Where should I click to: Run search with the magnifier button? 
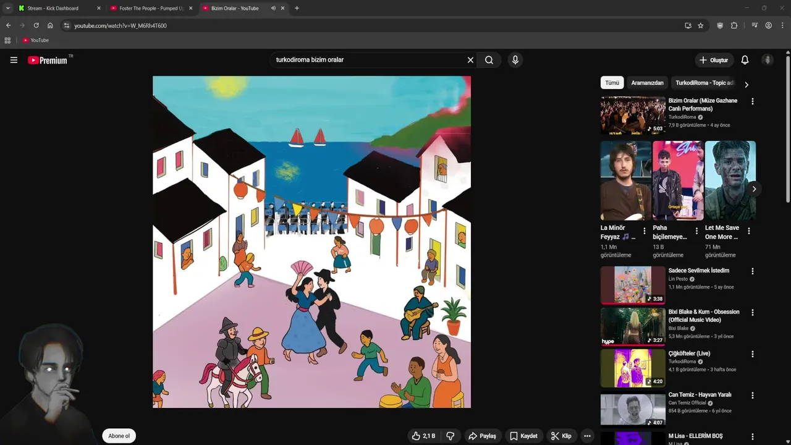click(x=489, y=60)
